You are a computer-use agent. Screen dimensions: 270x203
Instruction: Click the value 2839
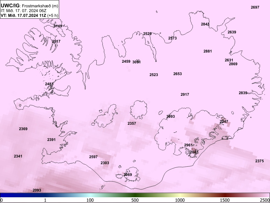(243, 93)
